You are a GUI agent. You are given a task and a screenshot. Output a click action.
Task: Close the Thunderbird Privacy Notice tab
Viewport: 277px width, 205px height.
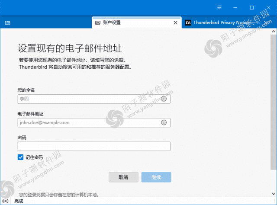tap(266, 22)
